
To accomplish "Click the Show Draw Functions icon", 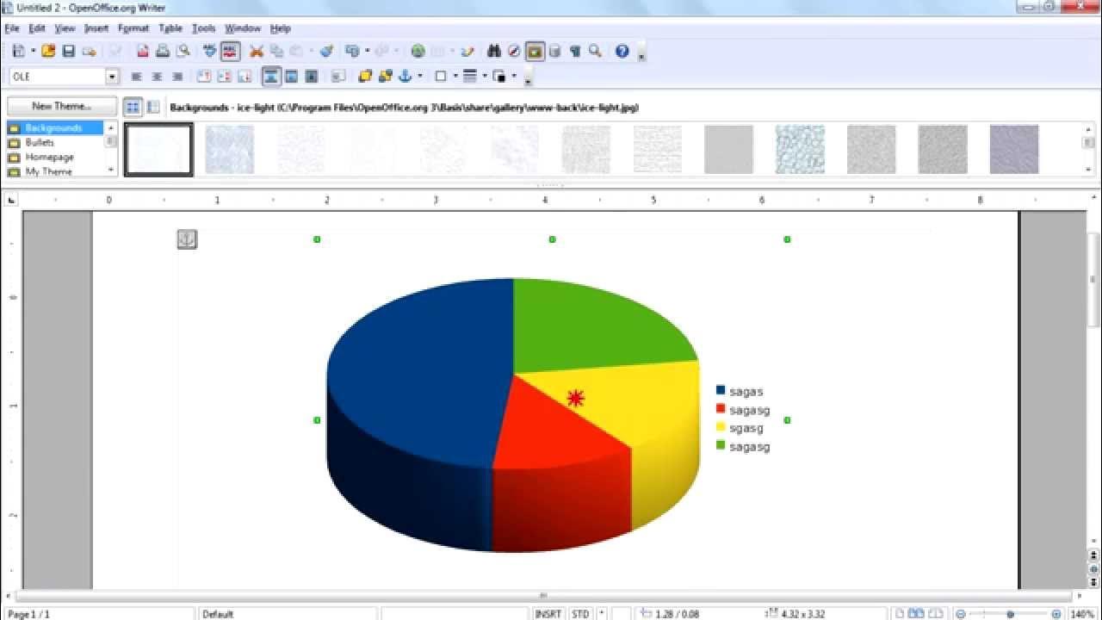I will pos(467,51).
